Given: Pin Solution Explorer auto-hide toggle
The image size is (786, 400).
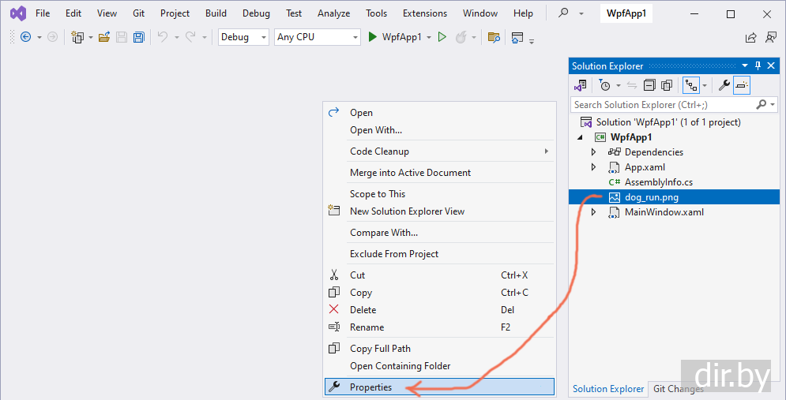Looking at the screenshot, I should pos(758,65).
